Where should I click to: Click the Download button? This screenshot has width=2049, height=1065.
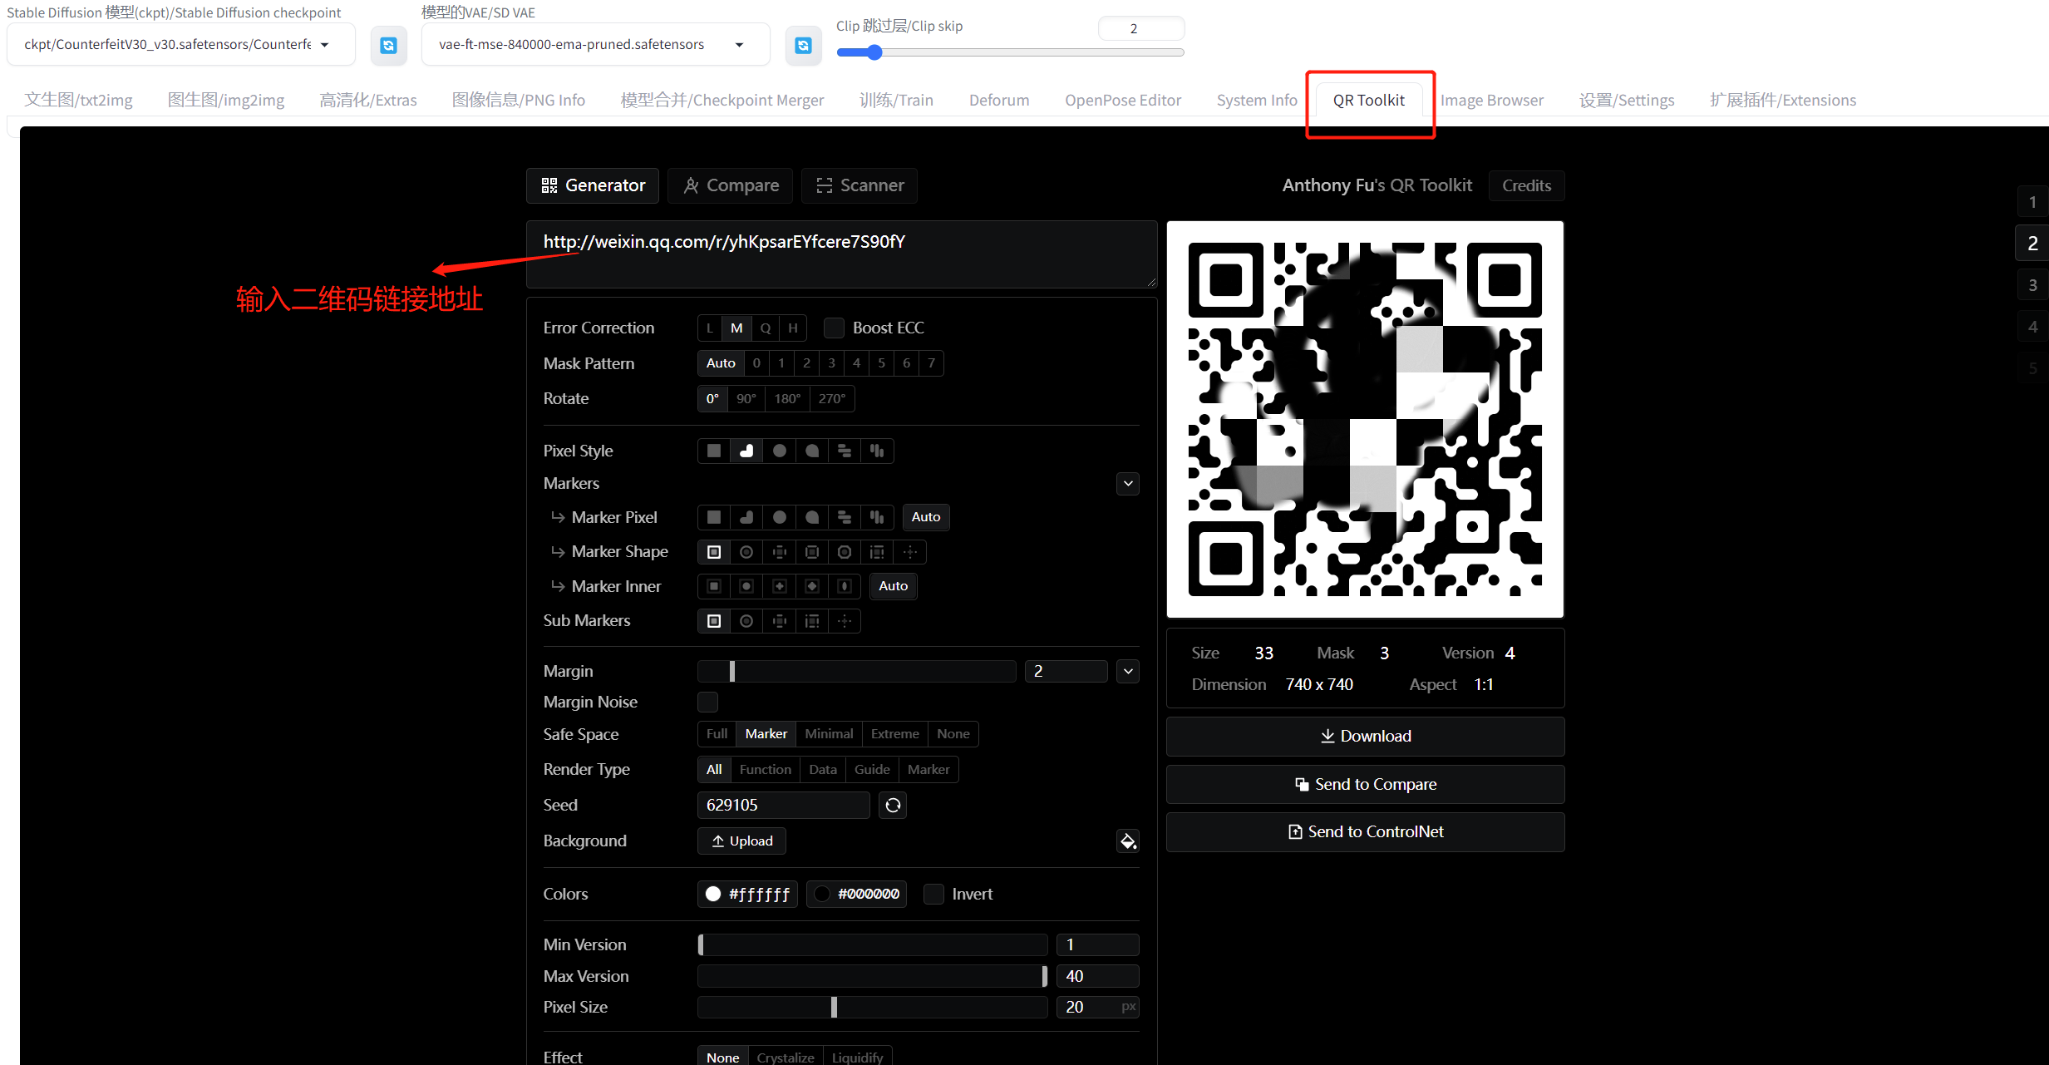(x=1366, y=737)
